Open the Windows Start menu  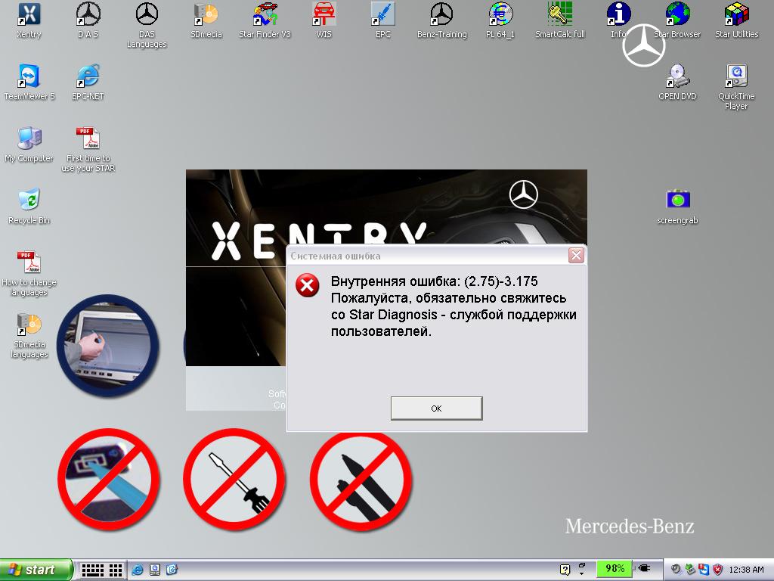[x=36, y=570]
